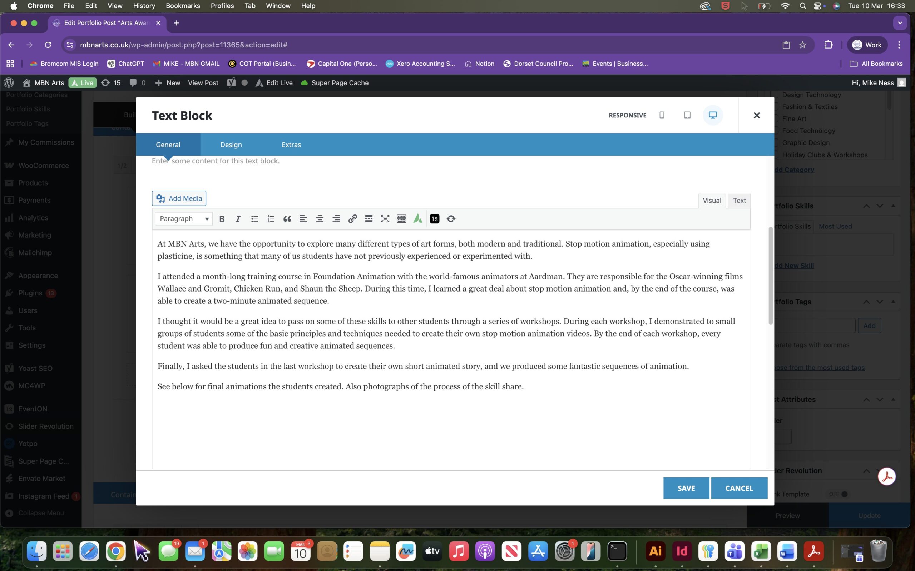The height and width of the screenshot is (571, 915).
Task: Save the Text Block changes
Action: 686,488
